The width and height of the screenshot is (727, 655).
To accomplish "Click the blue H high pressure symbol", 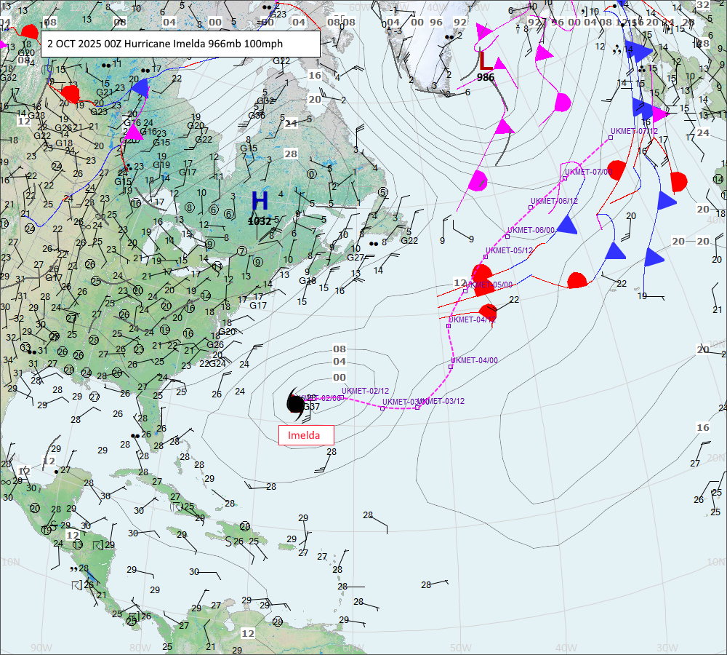I will click(260, 202).
